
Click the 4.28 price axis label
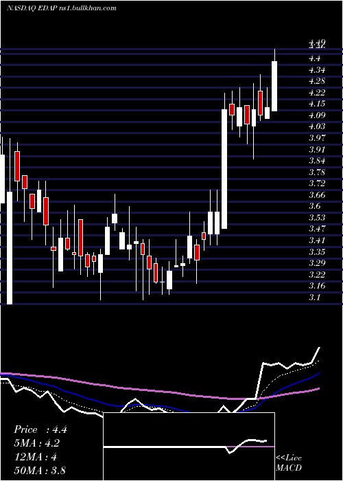coord(317,81)
